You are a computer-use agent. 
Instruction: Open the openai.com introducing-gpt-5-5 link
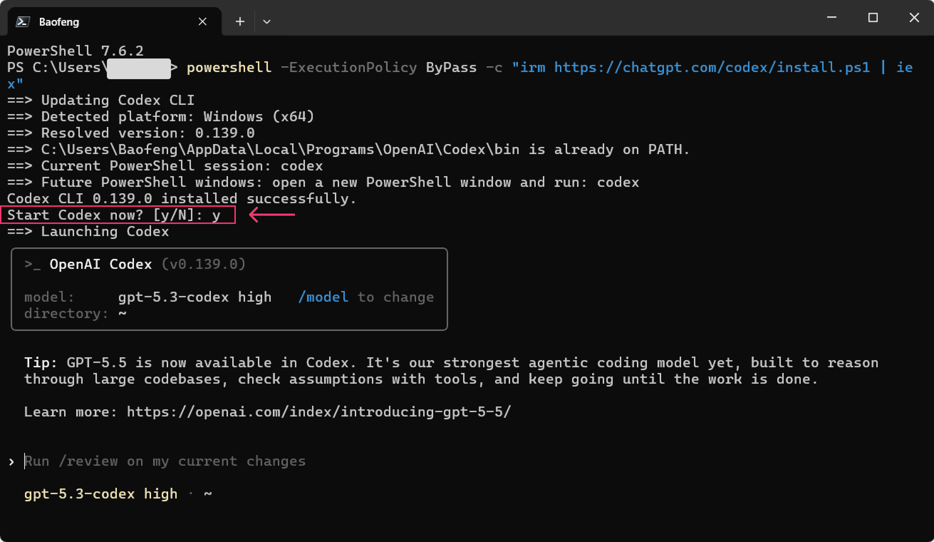click(x=319, y=412)
